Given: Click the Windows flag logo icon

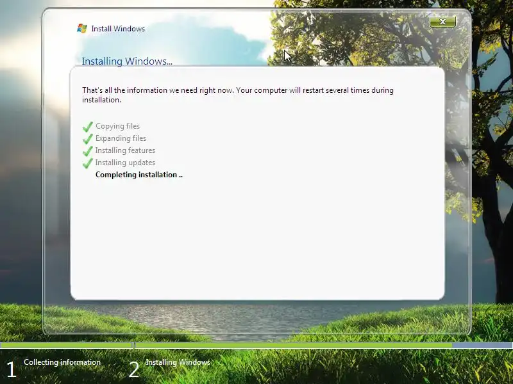Looking at the screenshot, I should pos(82,28).
